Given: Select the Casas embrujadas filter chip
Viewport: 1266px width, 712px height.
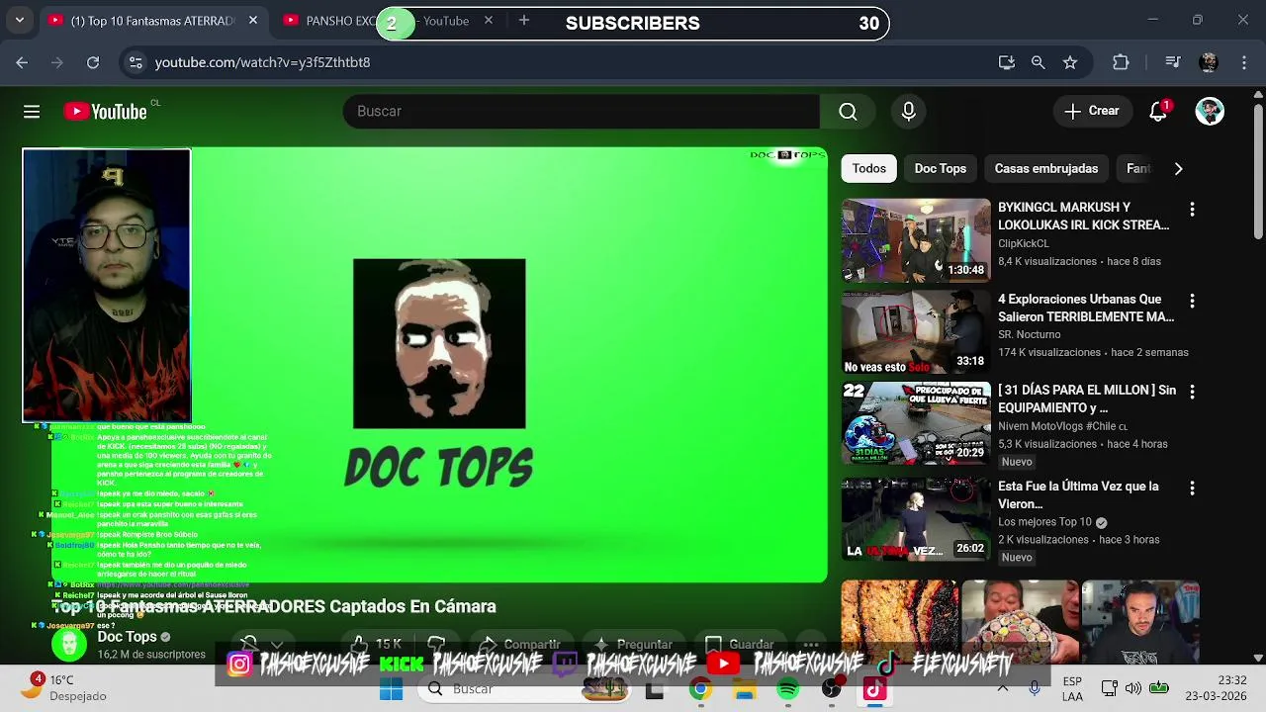Looking at the screenshot, I should (x=1046, y=168).
